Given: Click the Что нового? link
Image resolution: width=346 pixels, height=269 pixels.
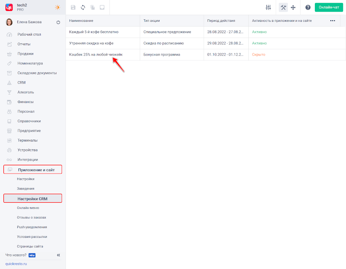Looking at the screenshot, I should 16,255.
